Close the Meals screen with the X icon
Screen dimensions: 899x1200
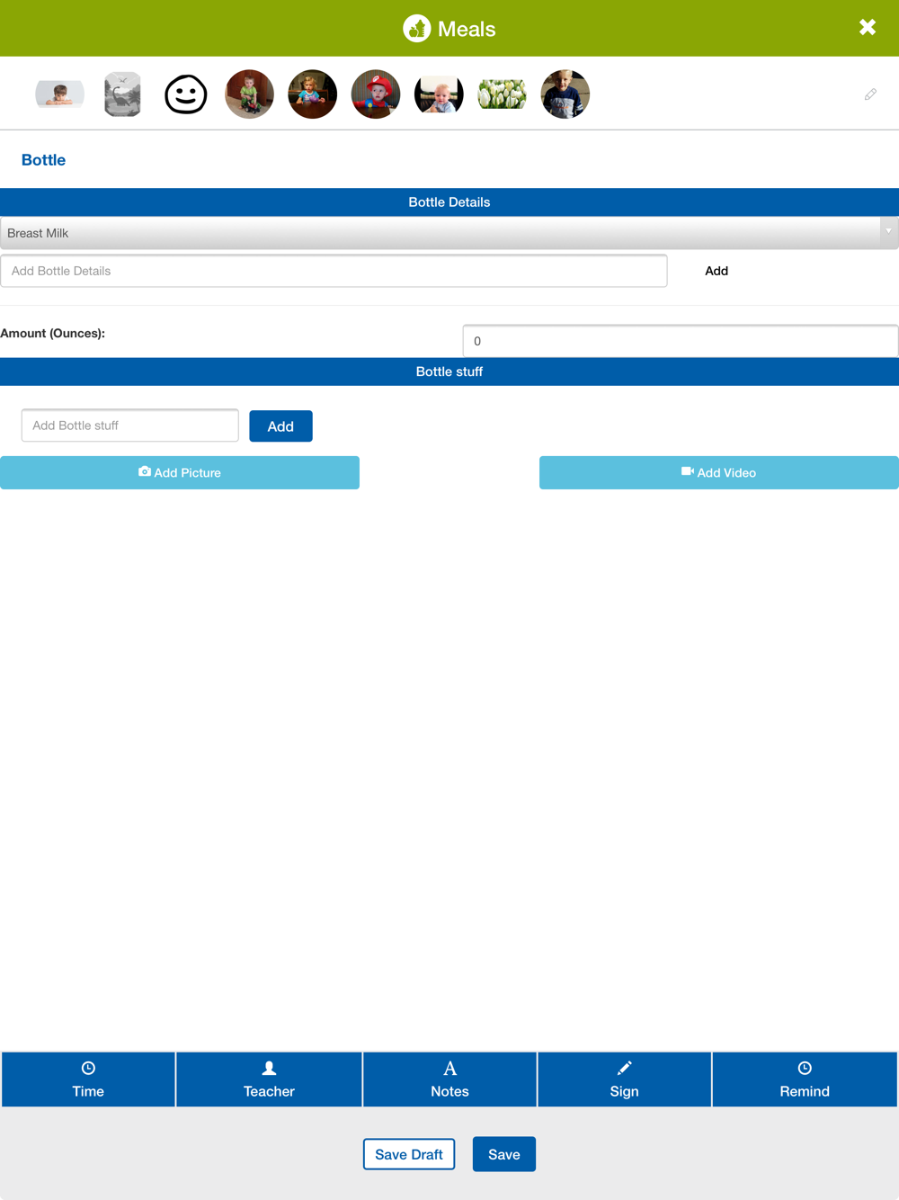tap(868, 27)
